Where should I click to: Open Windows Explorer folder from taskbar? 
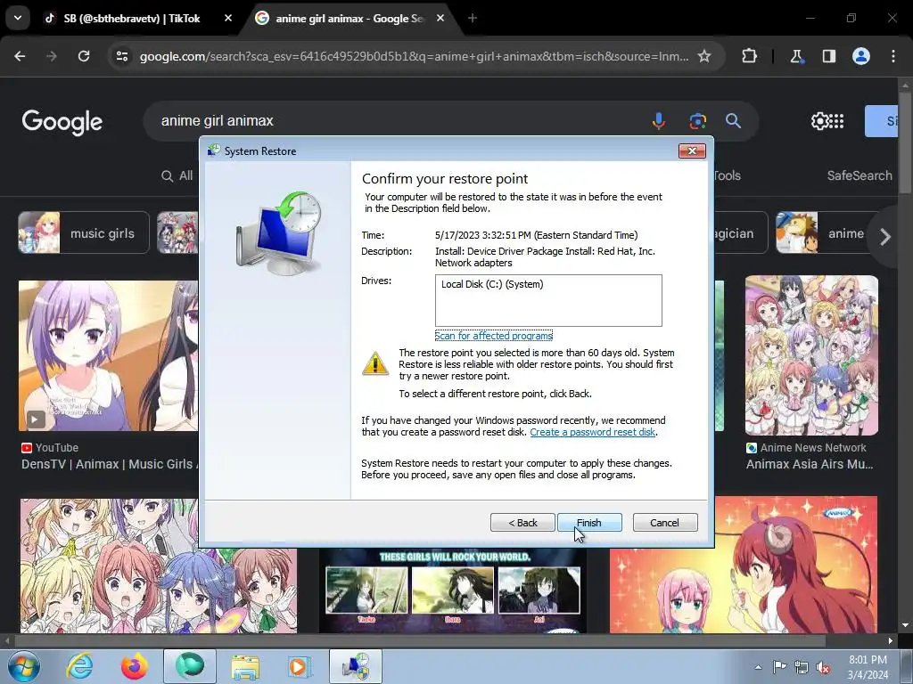(245, 666)
